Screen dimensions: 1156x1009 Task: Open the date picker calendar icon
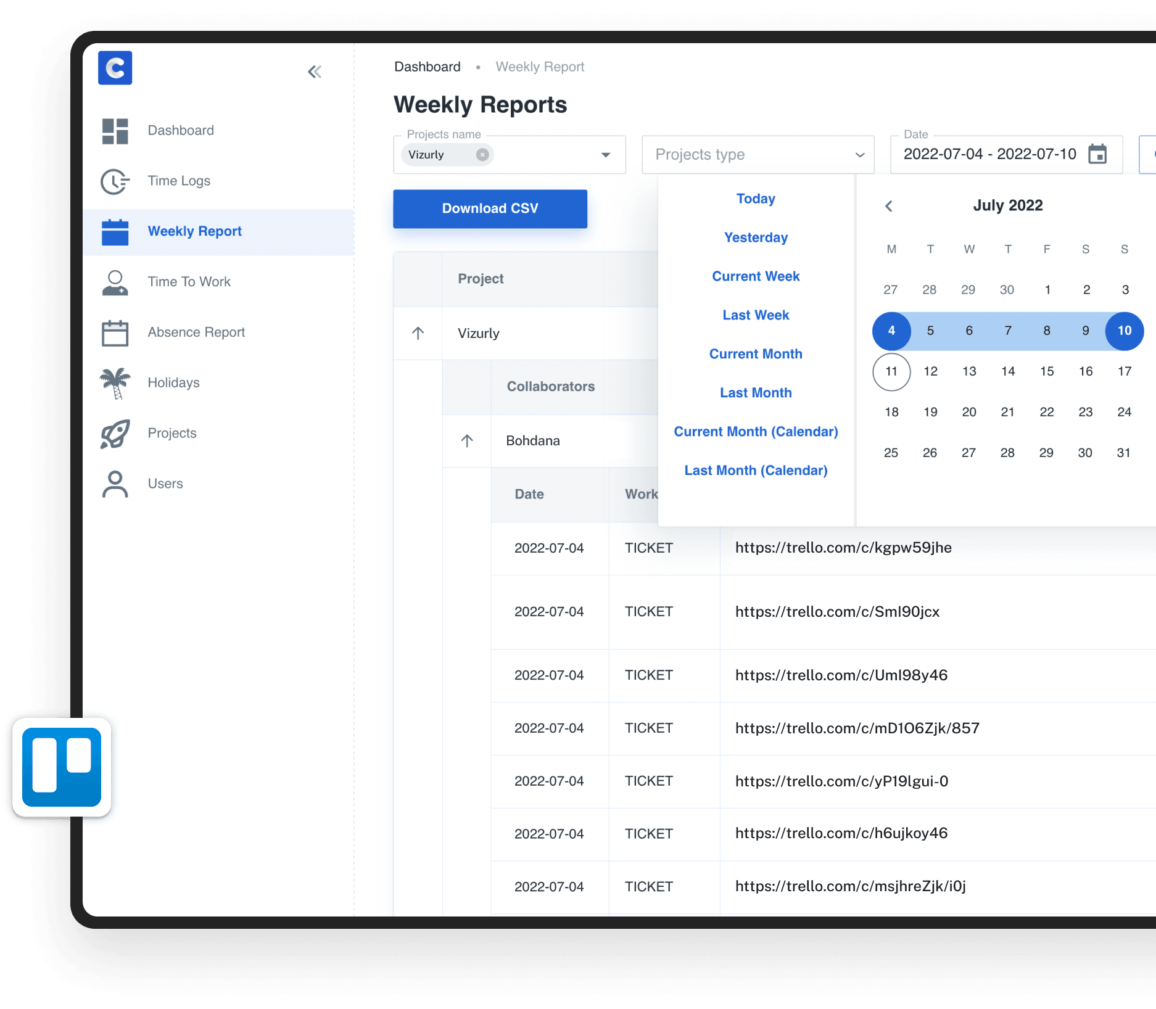click(x=1097, y=154)
